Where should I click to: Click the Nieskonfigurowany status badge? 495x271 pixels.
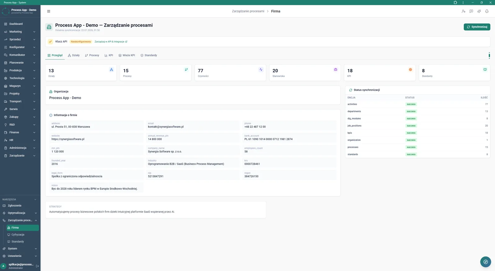81,42
